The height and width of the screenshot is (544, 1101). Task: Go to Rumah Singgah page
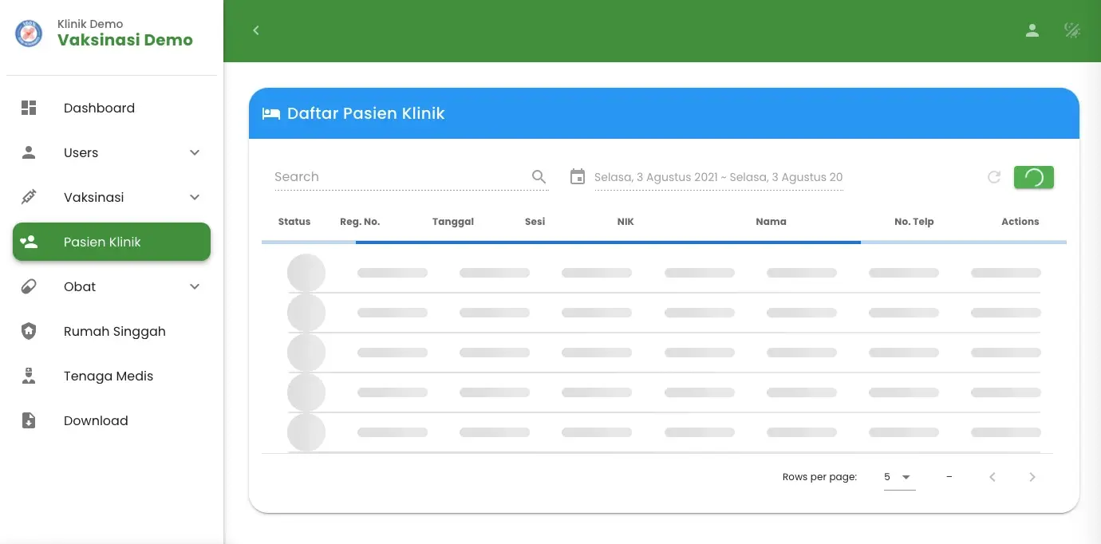[112, 331]
